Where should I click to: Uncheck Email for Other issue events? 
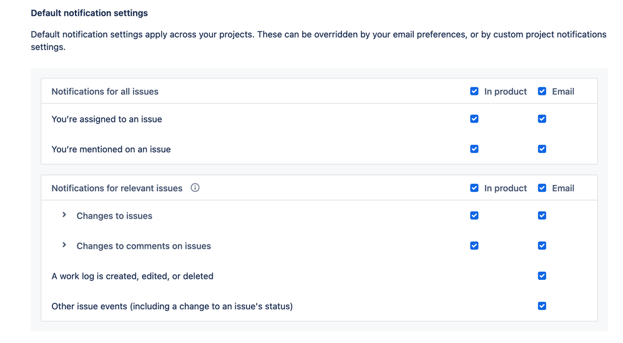(542, 306)
